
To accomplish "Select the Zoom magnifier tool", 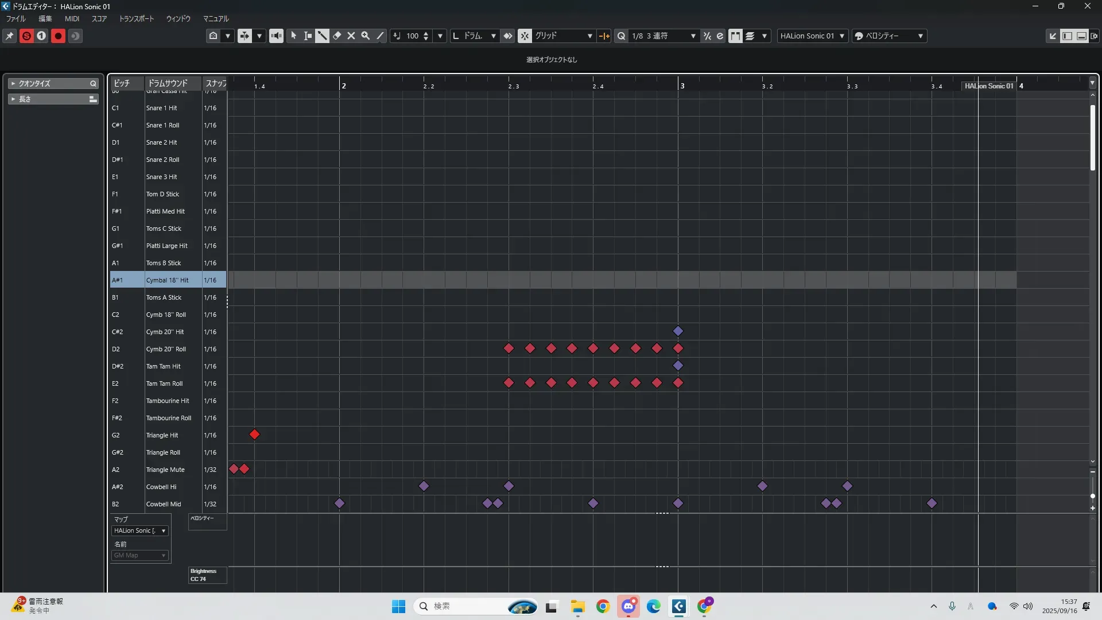I will (x=365, y=36).
